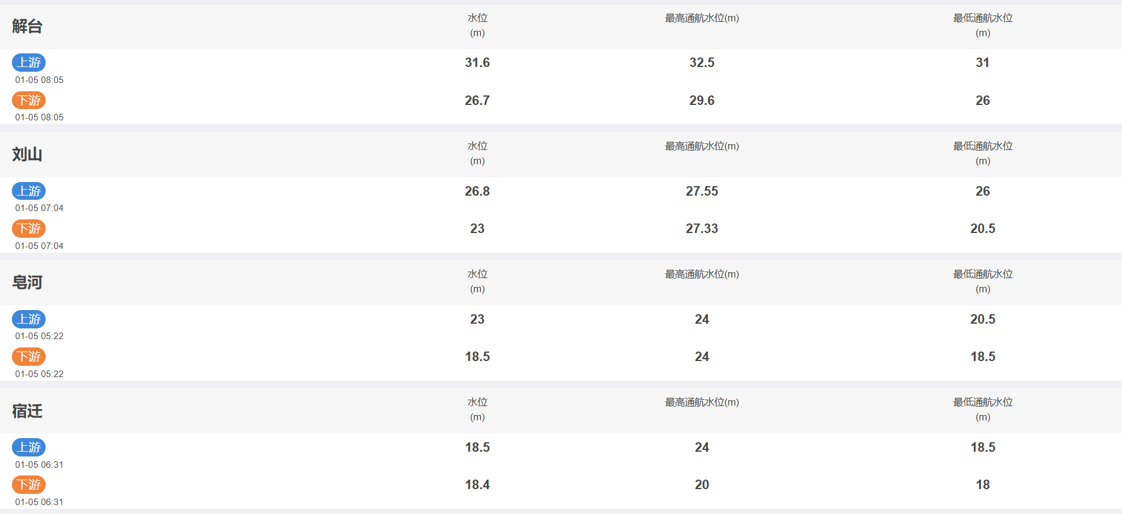Select the 皂河 station heading
This screenshot has height=514, width=1122.
point(27,282)
